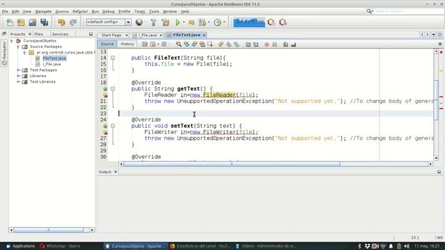The image size is (445, 250).
Task: Click Find Next Occurrence editor icon
Action: 195,44
